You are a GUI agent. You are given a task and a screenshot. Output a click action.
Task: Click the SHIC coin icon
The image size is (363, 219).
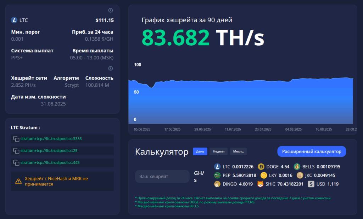click(x=260, y=184)
